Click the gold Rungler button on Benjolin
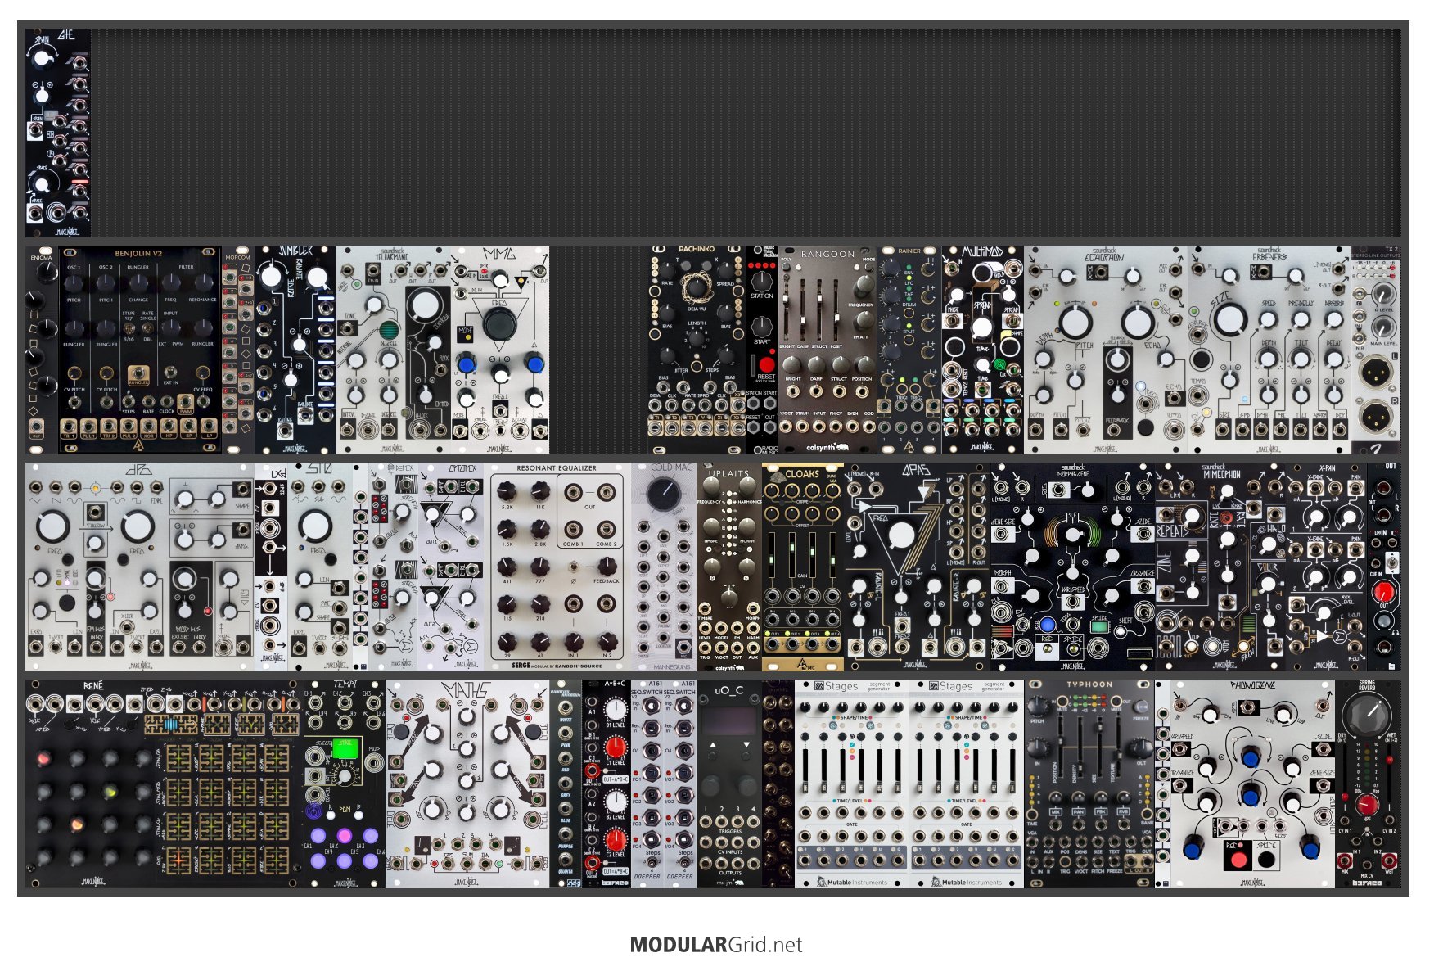Image resolution: width=1434 pixels, height=962 pixels. click(138, 376)
